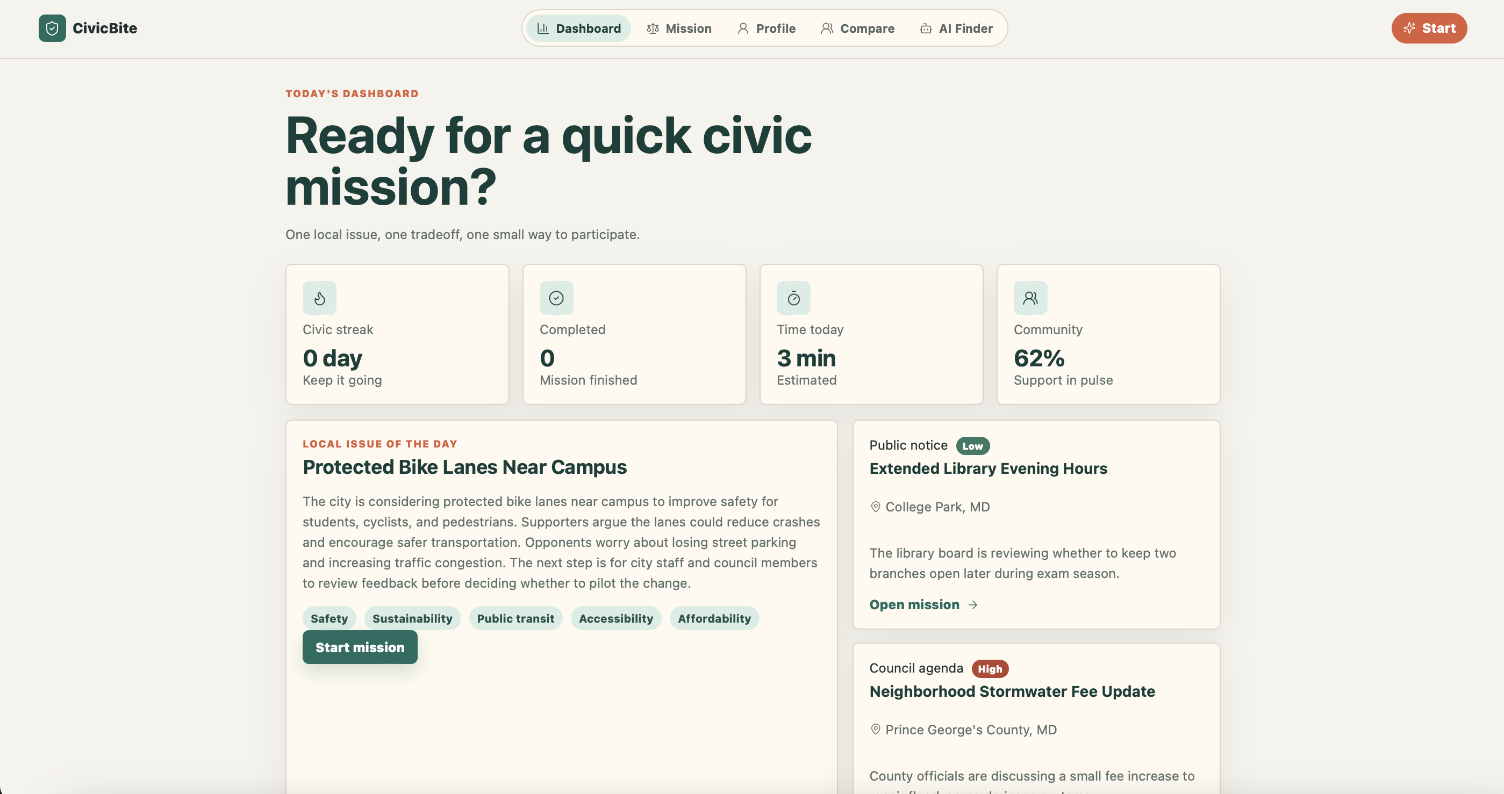Go to the Compare tab

(857, 28)
